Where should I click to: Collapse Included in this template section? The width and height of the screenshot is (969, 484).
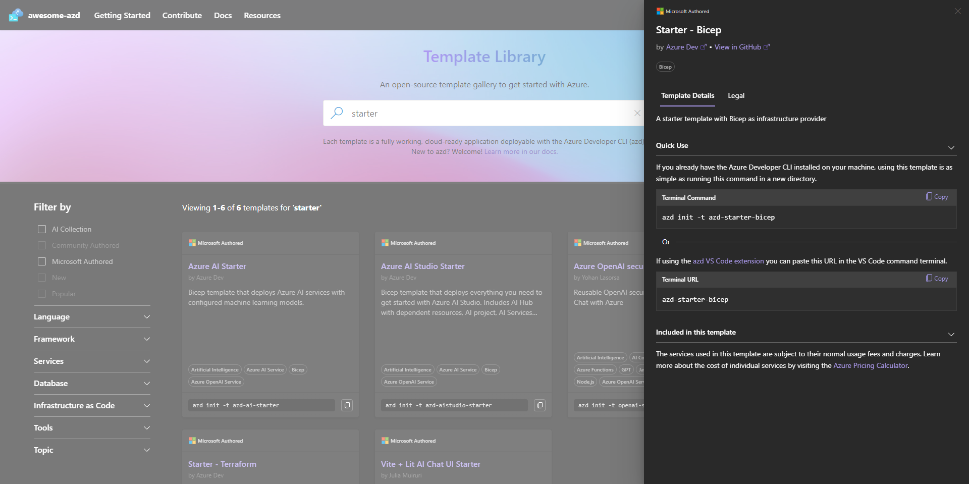tap(951, 334)
